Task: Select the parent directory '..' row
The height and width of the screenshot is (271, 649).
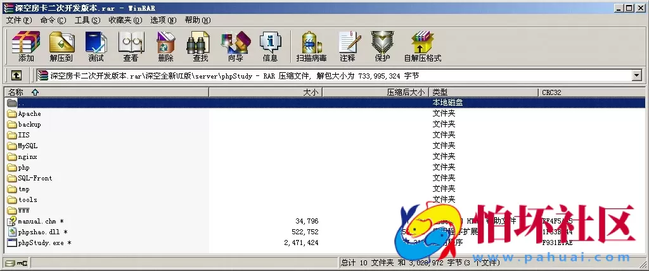Action: pos(324,103)
